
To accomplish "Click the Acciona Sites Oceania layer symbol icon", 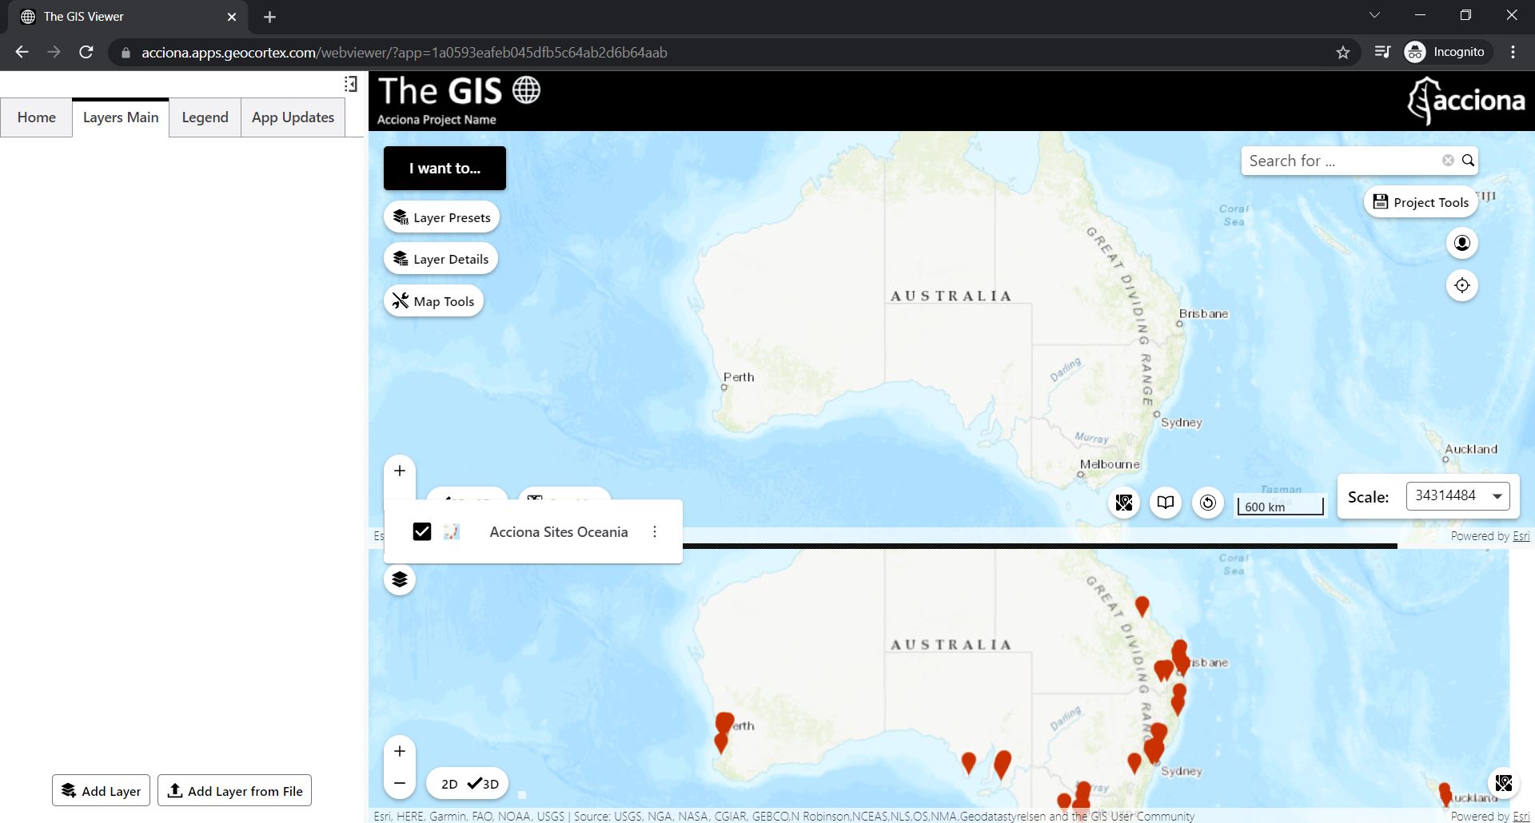I will pos(452,532).
